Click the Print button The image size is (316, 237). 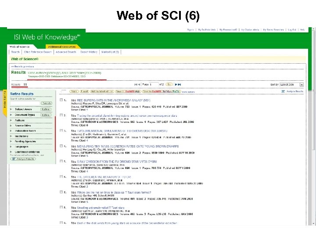[74, 91]
